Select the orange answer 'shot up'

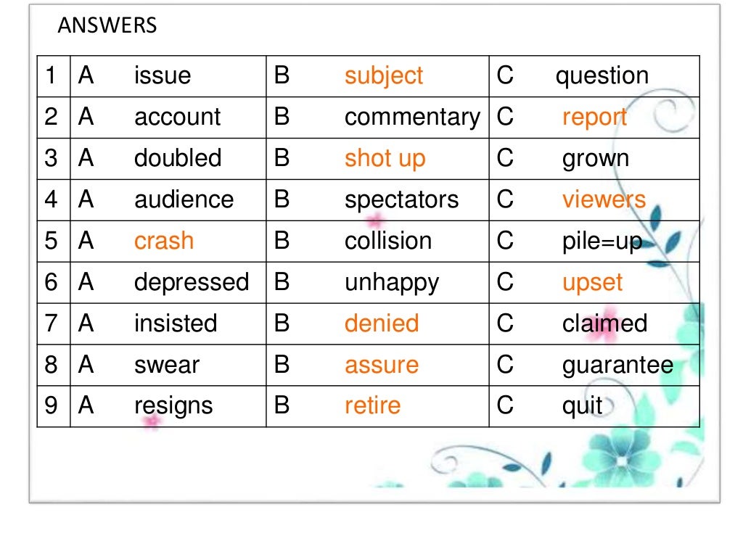[385, 158]
